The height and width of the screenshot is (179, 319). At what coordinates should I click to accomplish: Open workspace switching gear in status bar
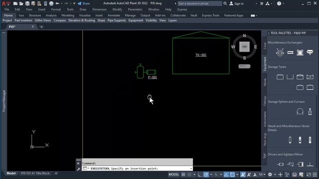point(270,175)
